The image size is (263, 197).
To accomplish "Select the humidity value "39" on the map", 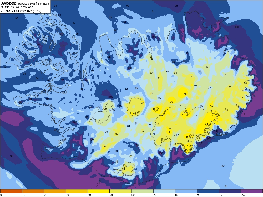I will (171, 102).
